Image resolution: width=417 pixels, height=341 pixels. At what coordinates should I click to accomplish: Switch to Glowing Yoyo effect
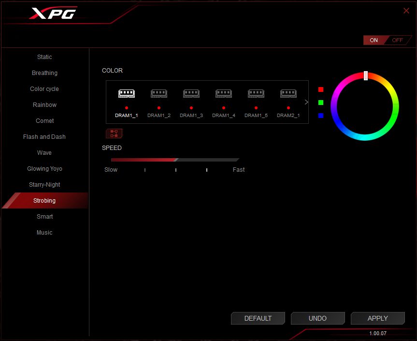coord(44,169)
